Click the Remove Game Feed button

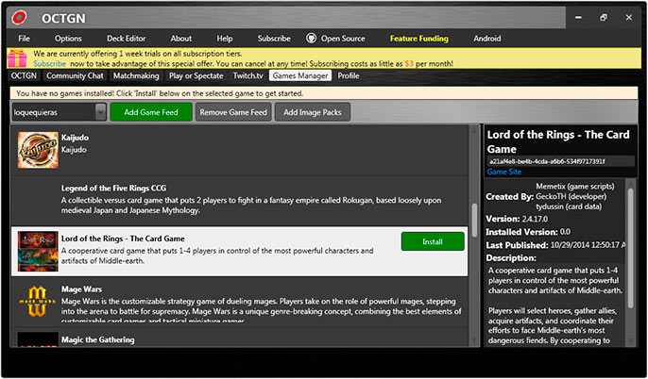pos(233,112)
